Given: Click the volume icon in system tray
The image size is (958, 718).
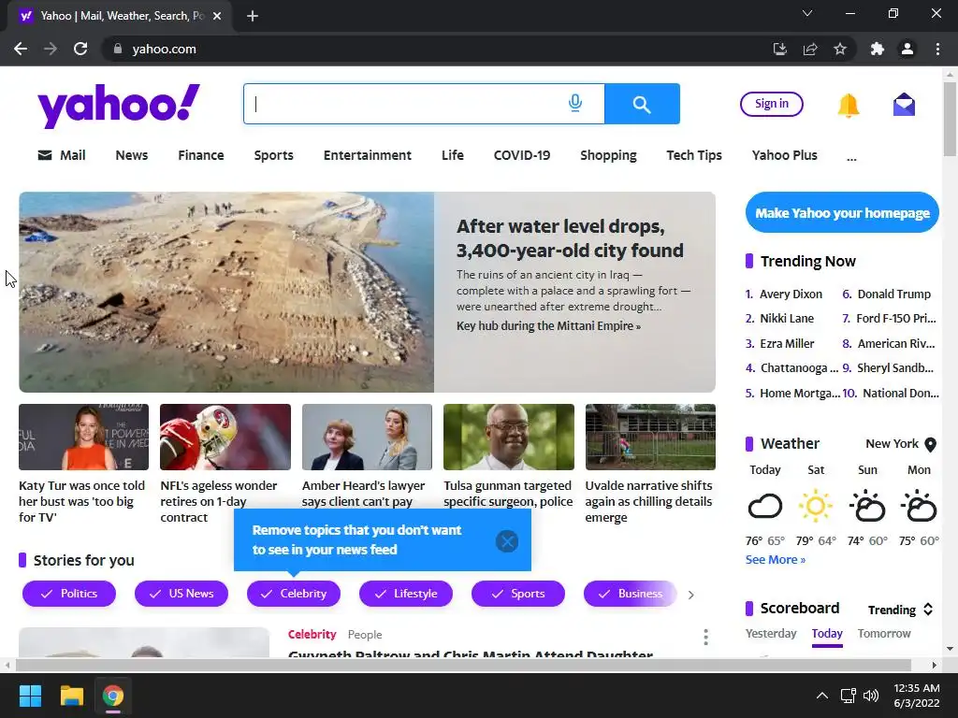Looking at the screenshot, I should (x=871, y=696).
